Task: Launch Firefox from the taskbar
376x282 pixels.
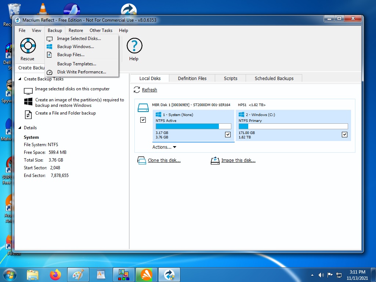Action: [x=55, y=275]
